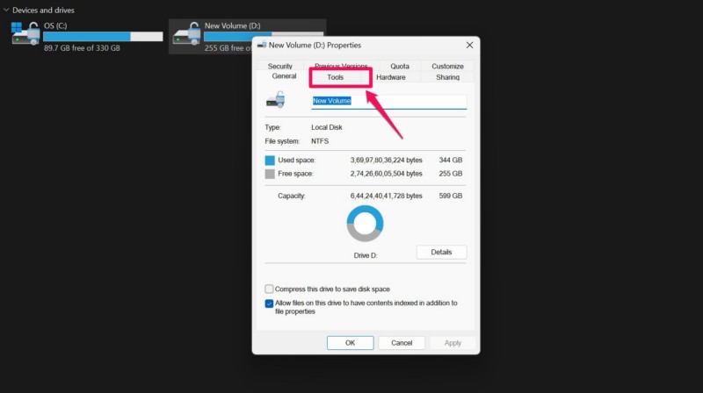Click the OS (C:) storage usage bar
Screen dimensions: 703x393
[103, 36]
